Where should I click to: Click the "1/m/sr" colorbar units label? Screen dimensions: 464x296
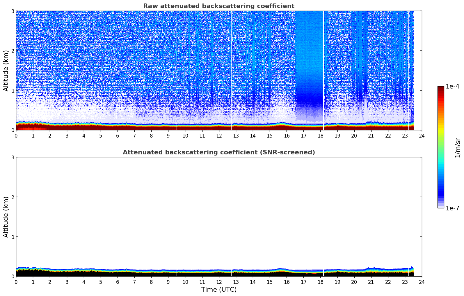tap(458, 147)
